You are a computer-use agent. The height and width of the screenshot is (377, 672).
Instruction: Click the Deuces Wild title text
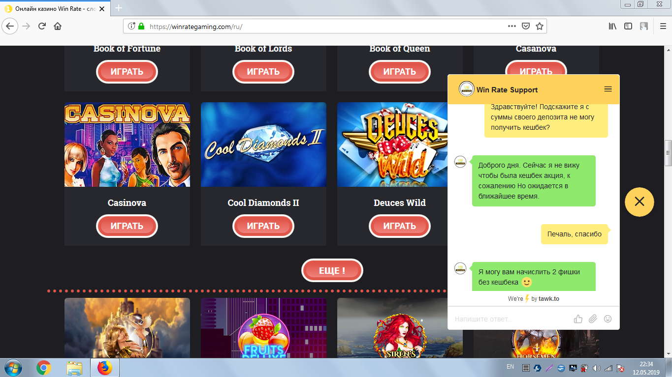tap(400, 203)
